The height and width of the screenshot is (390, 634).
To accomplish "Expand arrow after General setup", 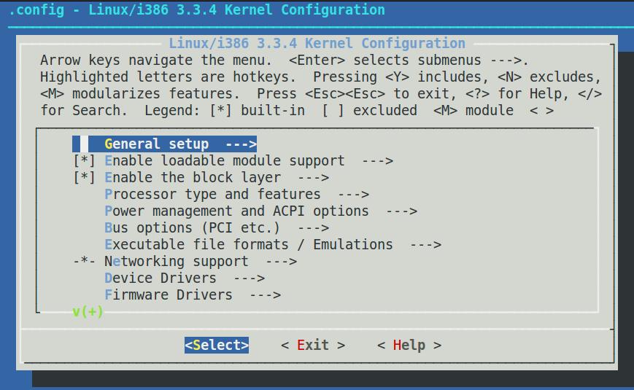I will 241,144.
